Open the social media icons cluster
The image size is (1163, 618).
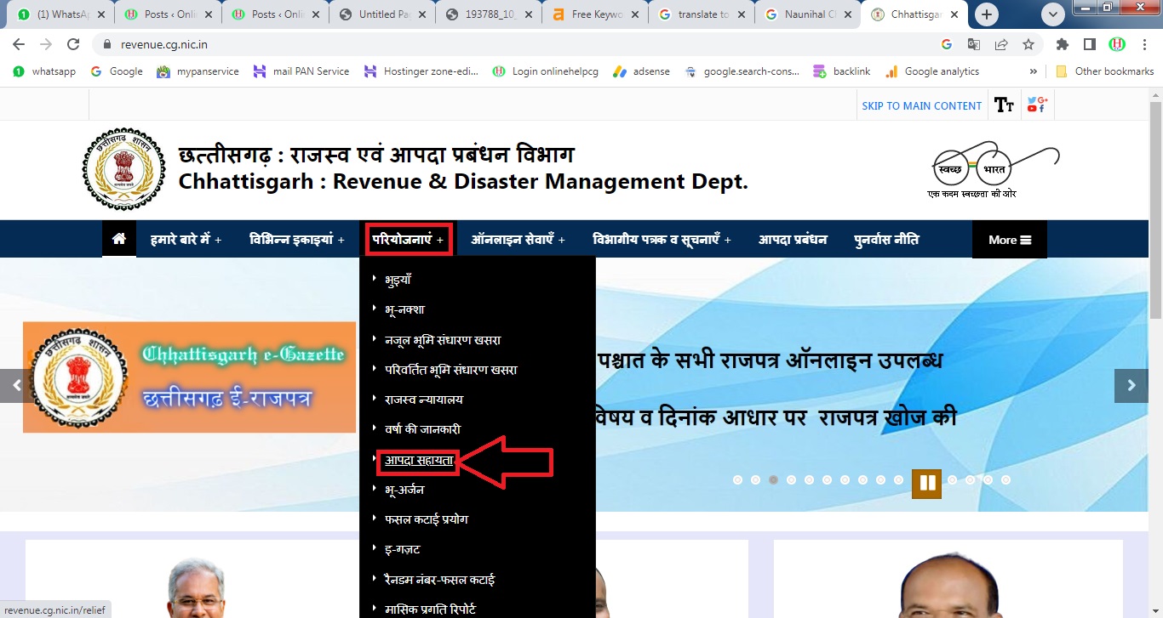point(1036,105)
